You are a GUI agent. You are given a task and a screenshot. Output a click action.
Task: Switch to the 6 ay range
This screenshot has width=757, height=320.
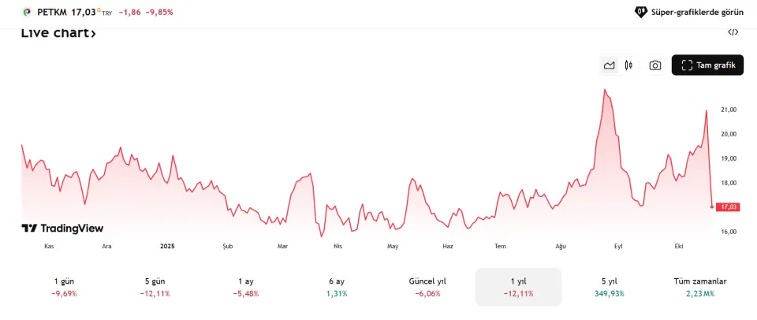tap(336, 287)
